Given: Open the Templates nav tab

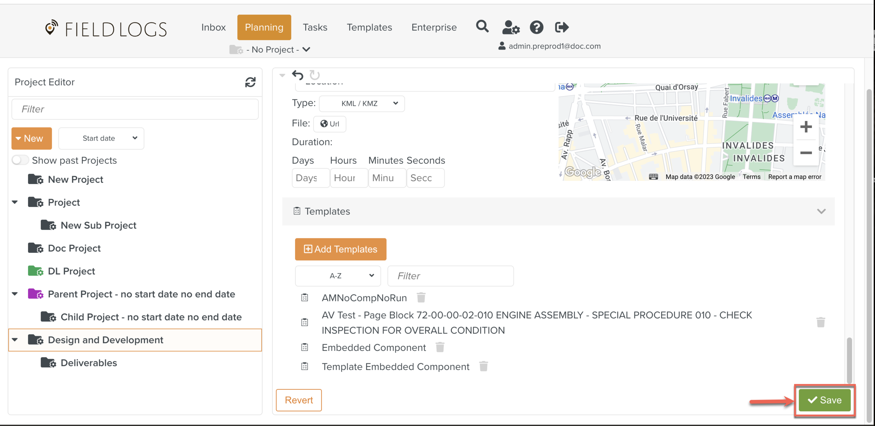Looking at the screenshot, I should (x=369, y=27).
